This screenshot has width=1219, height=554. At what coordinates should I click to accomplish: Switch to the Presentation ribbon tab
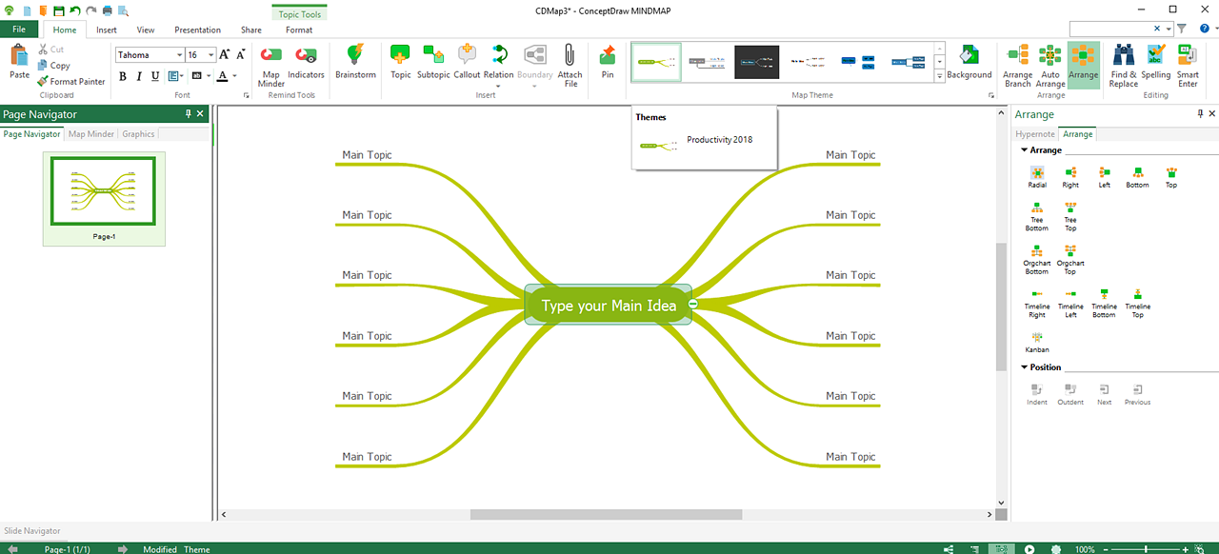tap(197, 30)
